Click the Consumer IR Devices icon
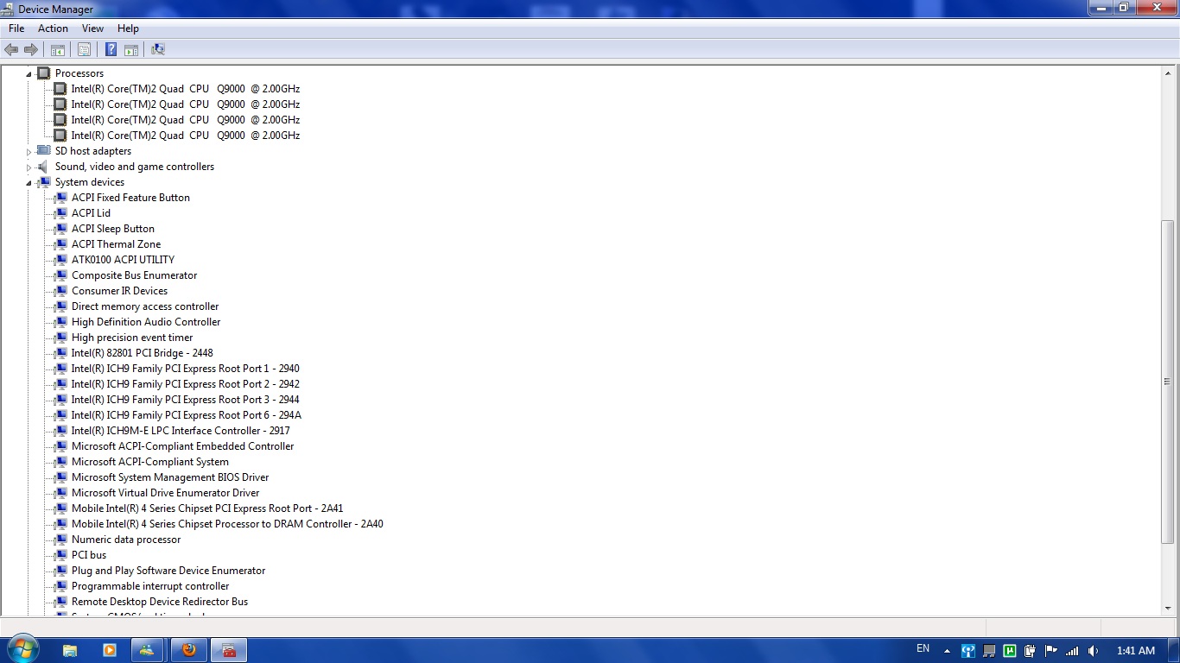 60,291
